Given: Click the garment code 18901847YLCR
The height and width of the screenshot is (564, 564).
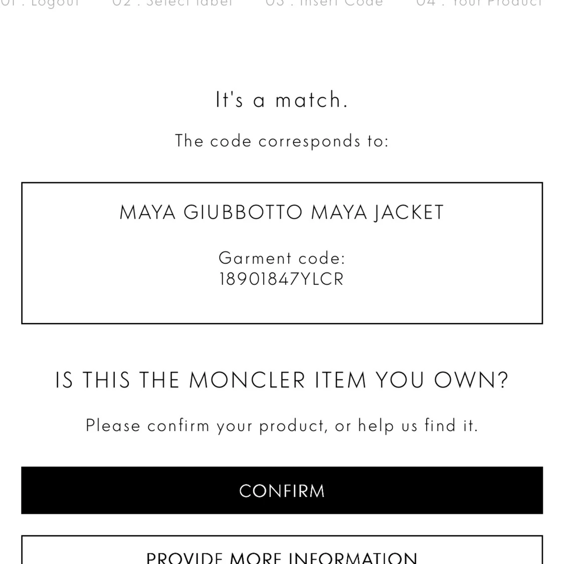Looking at the screenshot, I should point(282,279).
